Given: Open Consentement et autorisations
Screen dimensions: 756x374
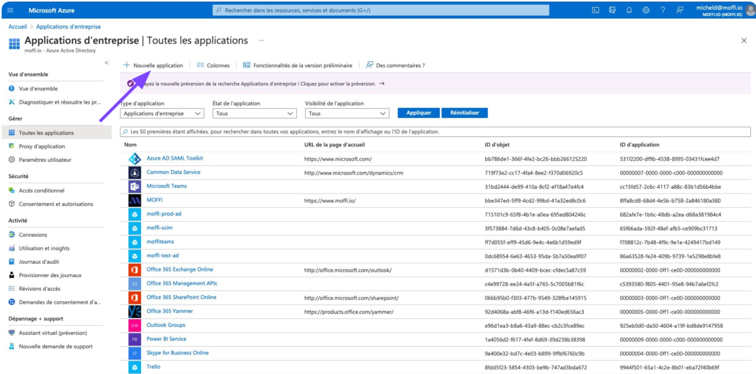Looking at the screenshot, I should point(56,204).
